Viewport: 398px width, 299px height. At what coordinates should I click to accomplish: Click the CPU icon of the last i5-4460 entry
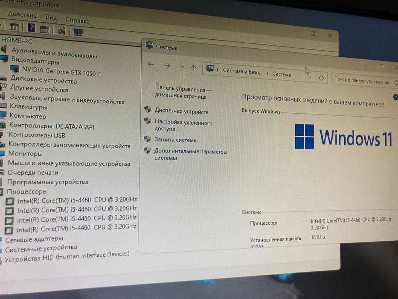pos(9,231)
